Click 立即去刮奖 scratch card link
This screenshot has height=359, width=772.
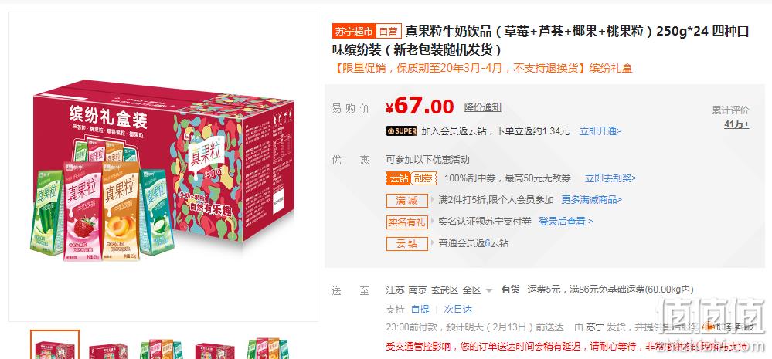(x=610, y=178)
